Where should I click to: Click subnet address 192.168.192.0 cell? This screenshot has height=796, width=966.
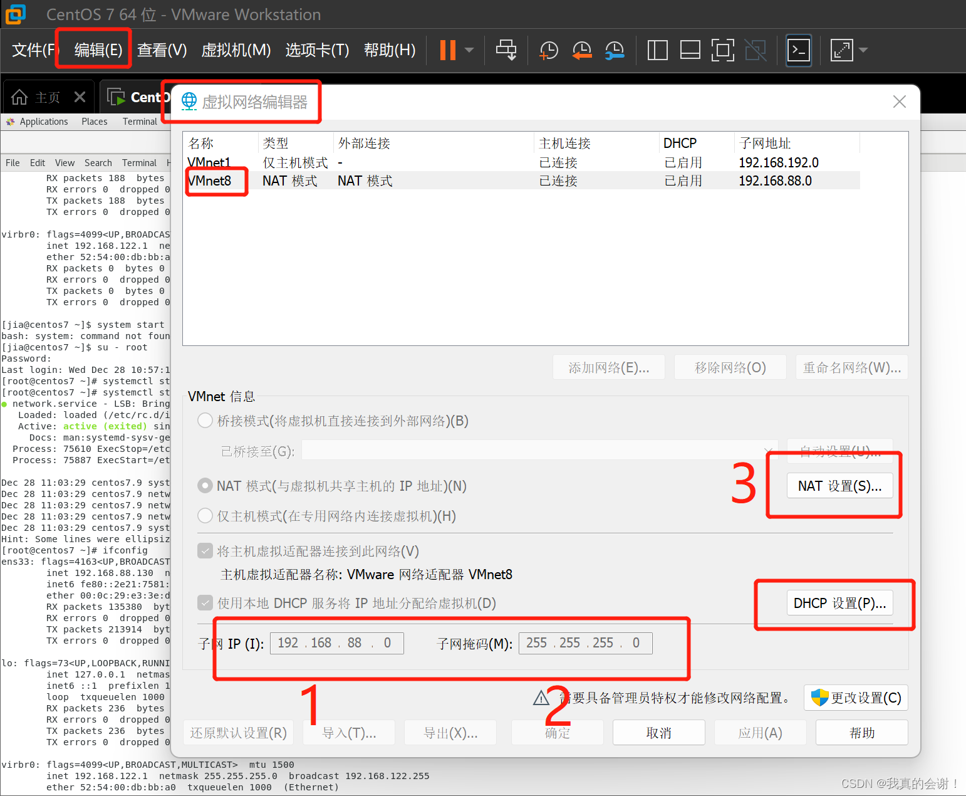tap(779, 162)
